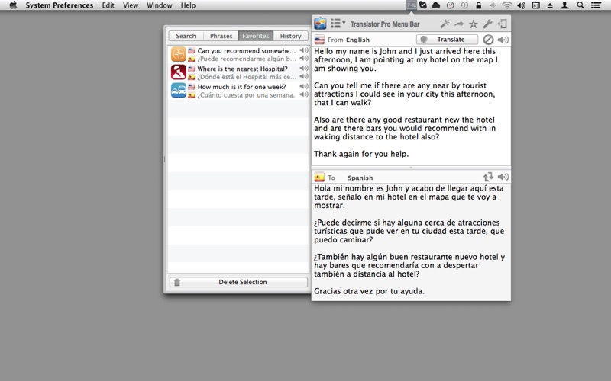Image resolution: width=611 pixels, height=381 pixels.
Task: Open the list view dropdown in Translator header
Action: tap(338, 24)
